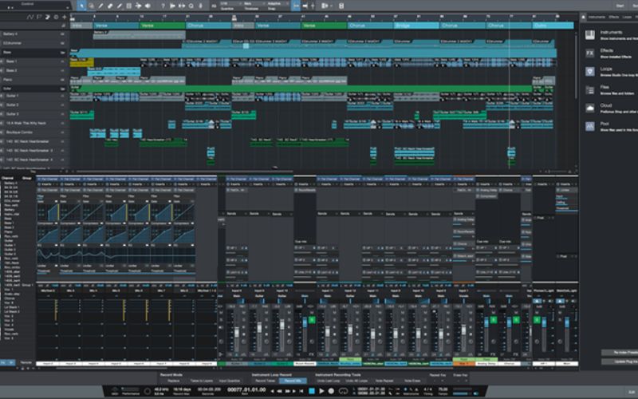This screenshot has width=638, height=399.
Task: Open the Pool browser icon
Action: pyautogui.click(x=590, y=127)
